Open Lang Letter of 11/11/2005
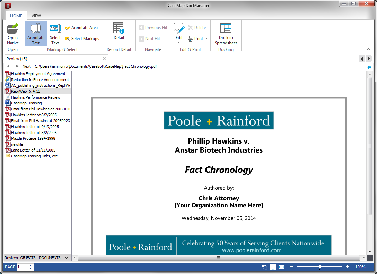 click(x=33, y=150)
